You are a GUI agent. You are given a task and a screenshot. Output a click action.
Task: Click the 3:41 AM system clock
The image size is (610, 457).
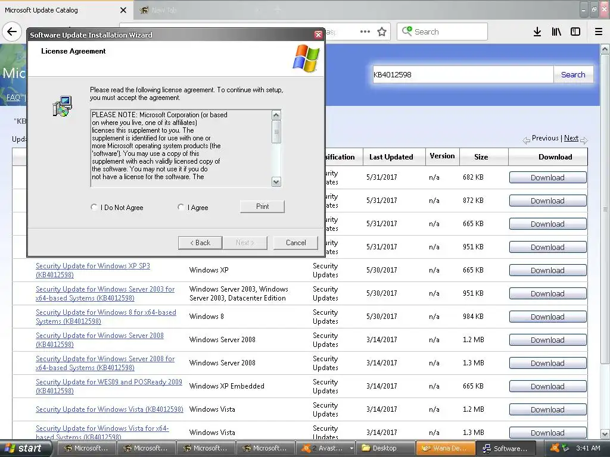[x=588, y=448]
